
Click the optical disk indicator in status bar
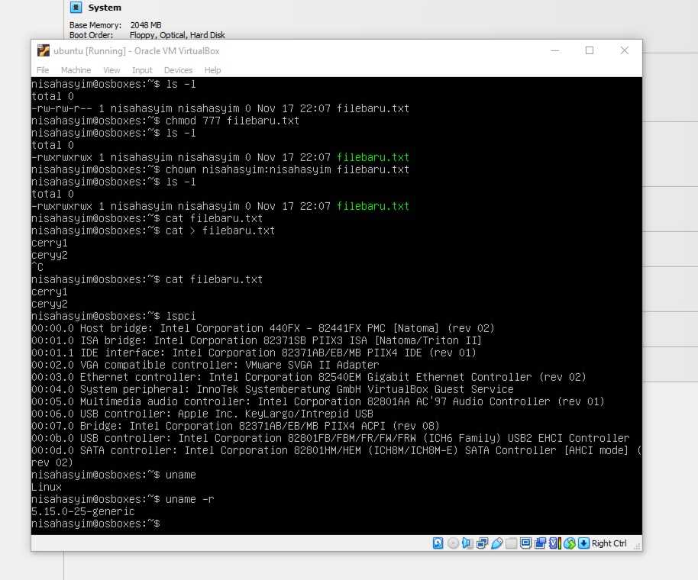453,543
